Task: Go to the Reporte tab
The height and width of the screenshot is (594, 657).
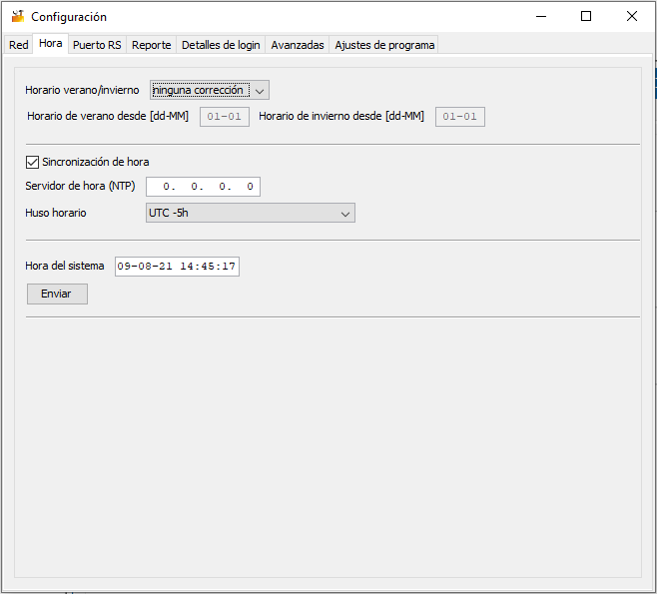Action: [151, 45]
